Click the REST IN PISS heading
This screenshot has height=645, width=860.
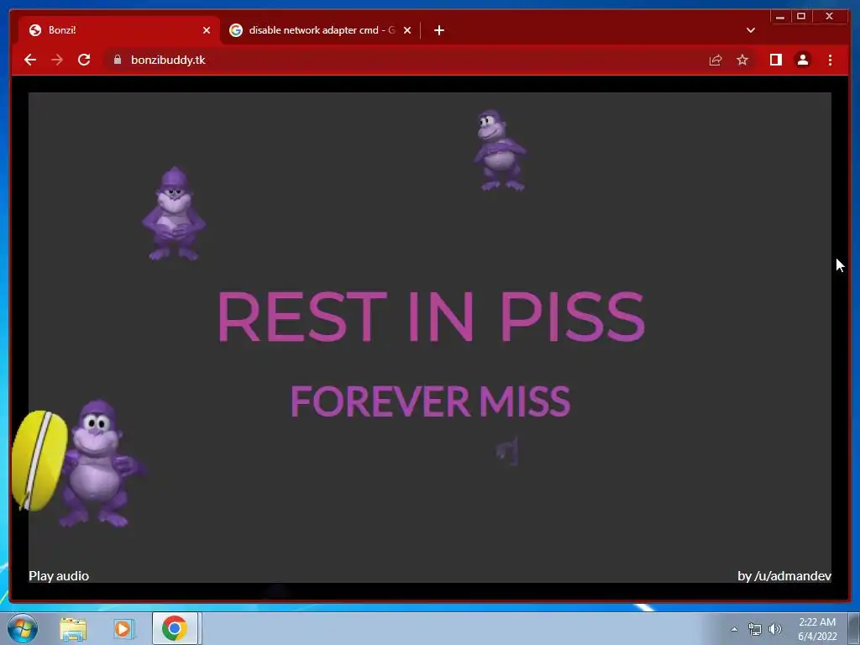click(x=431, y=317)
